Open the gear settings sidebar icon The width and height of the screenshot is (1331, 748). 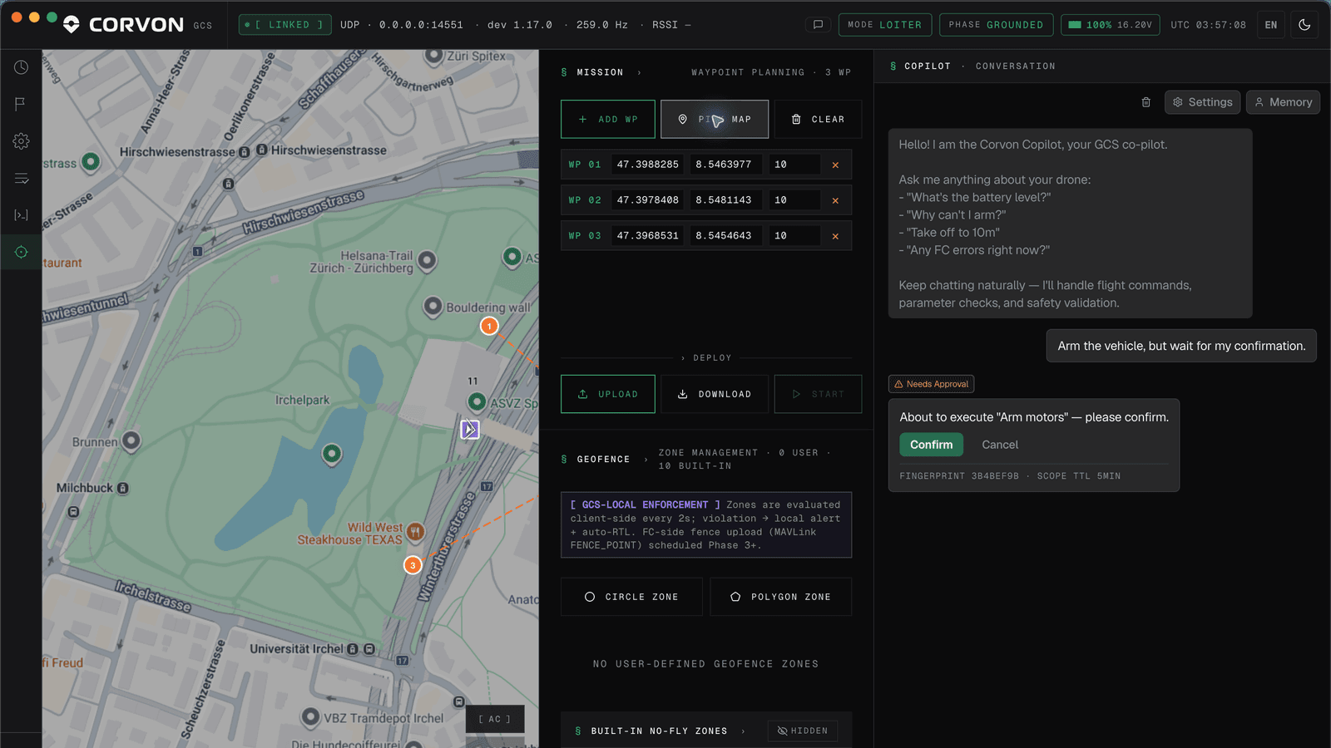[x=21, y=141]
